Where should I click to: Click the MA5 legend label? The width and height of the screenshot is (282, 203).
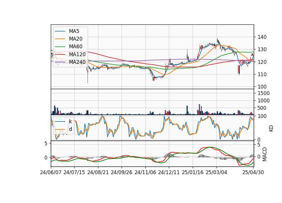coord(74,31)
